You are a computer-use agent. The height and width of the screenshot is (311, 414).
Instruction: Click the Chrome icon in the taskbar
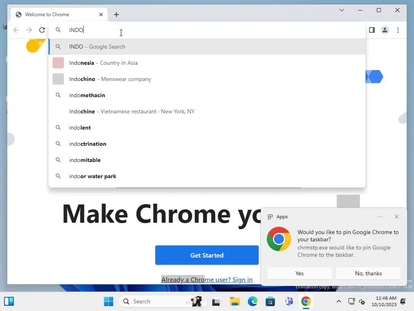(306, 301)
